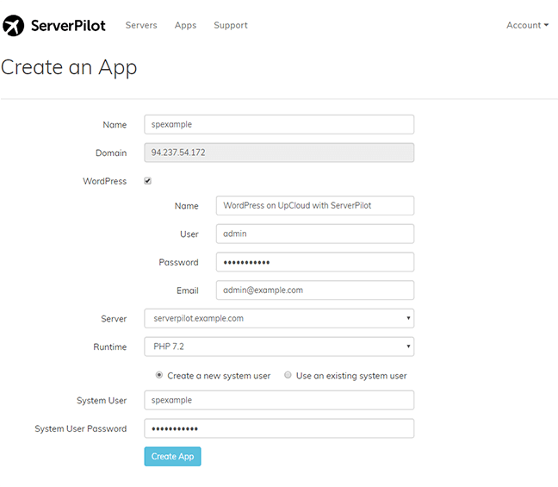The image size is (558, 487).
Task: Click the Email field admin@example.com
Action: 314,290
